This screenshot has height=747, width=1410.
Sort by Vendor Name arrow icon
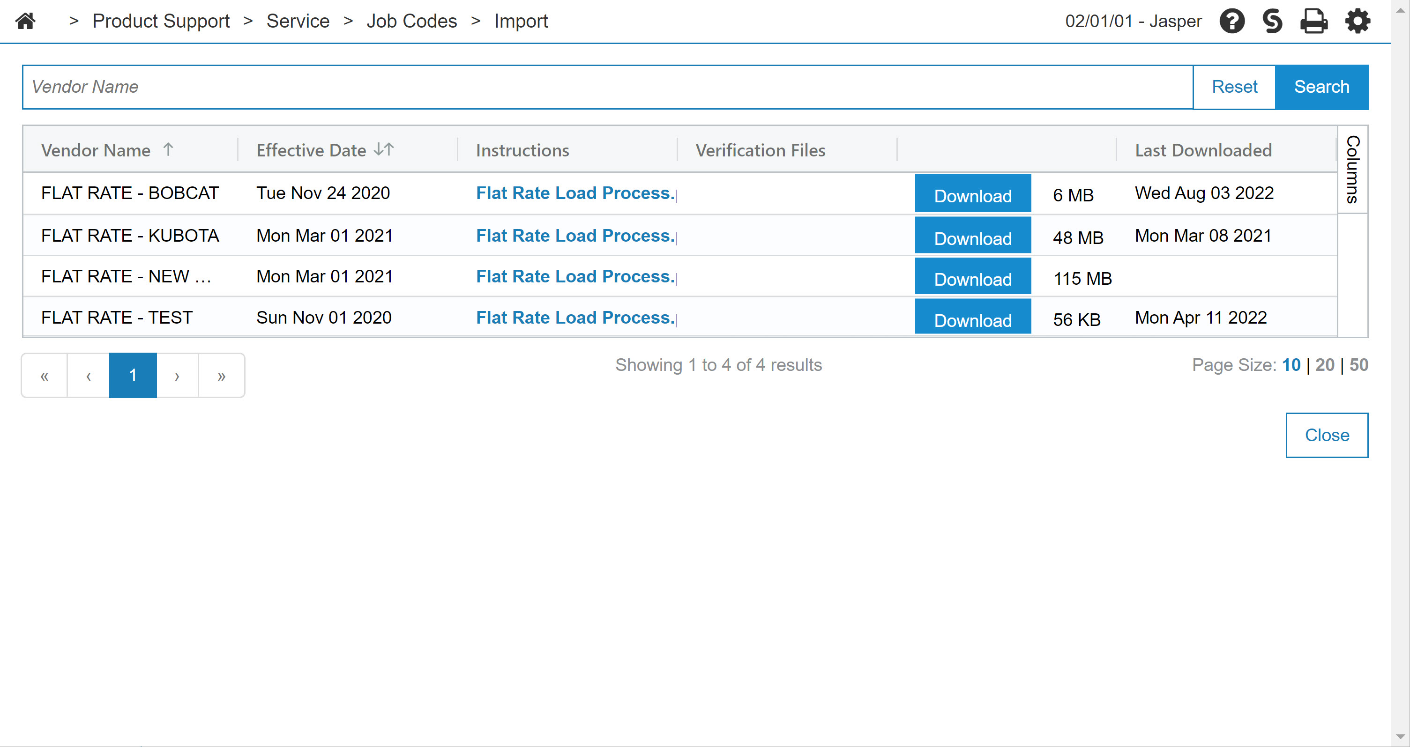click(x=168, y=149)
